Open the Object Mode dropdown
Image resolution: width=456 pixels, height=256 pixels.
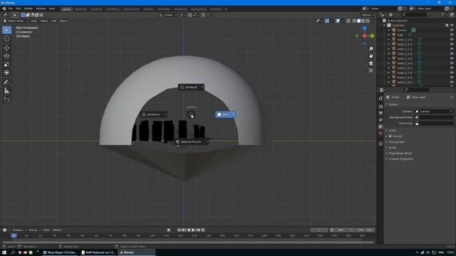coord(16,21)
